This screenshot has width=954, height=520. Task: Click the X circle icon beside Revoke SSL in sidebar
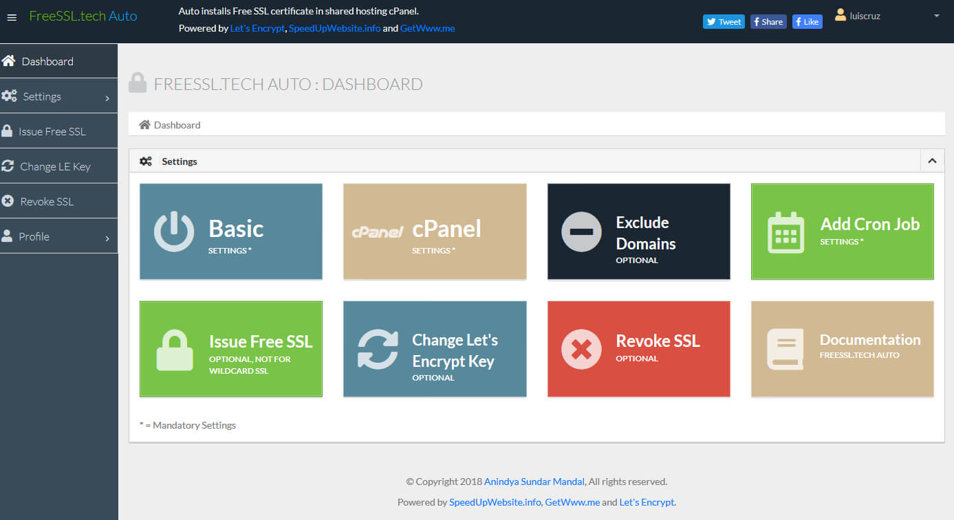click(x=8, y=201)
